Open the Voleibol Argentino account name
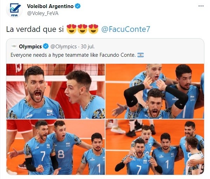 tap(50, 6)
